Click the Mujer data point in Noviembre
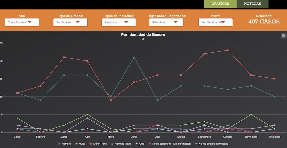Viewport: 287px width, 148px height. [x=251, y=115]
